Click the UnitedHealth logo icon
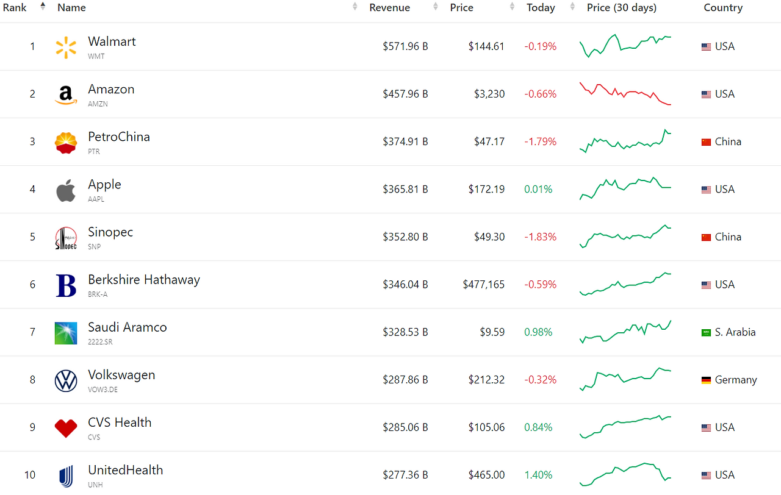The width and height of the screenshot is (781, 495). (x=66, y=475)
